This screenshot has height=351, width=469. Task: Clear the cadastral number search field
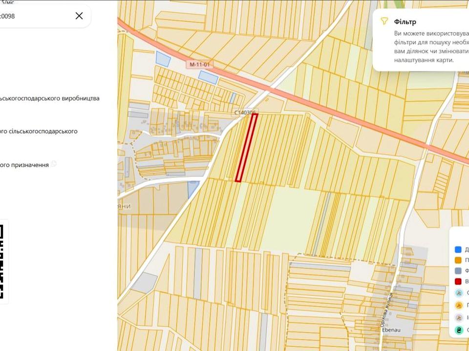pos(79,16)
